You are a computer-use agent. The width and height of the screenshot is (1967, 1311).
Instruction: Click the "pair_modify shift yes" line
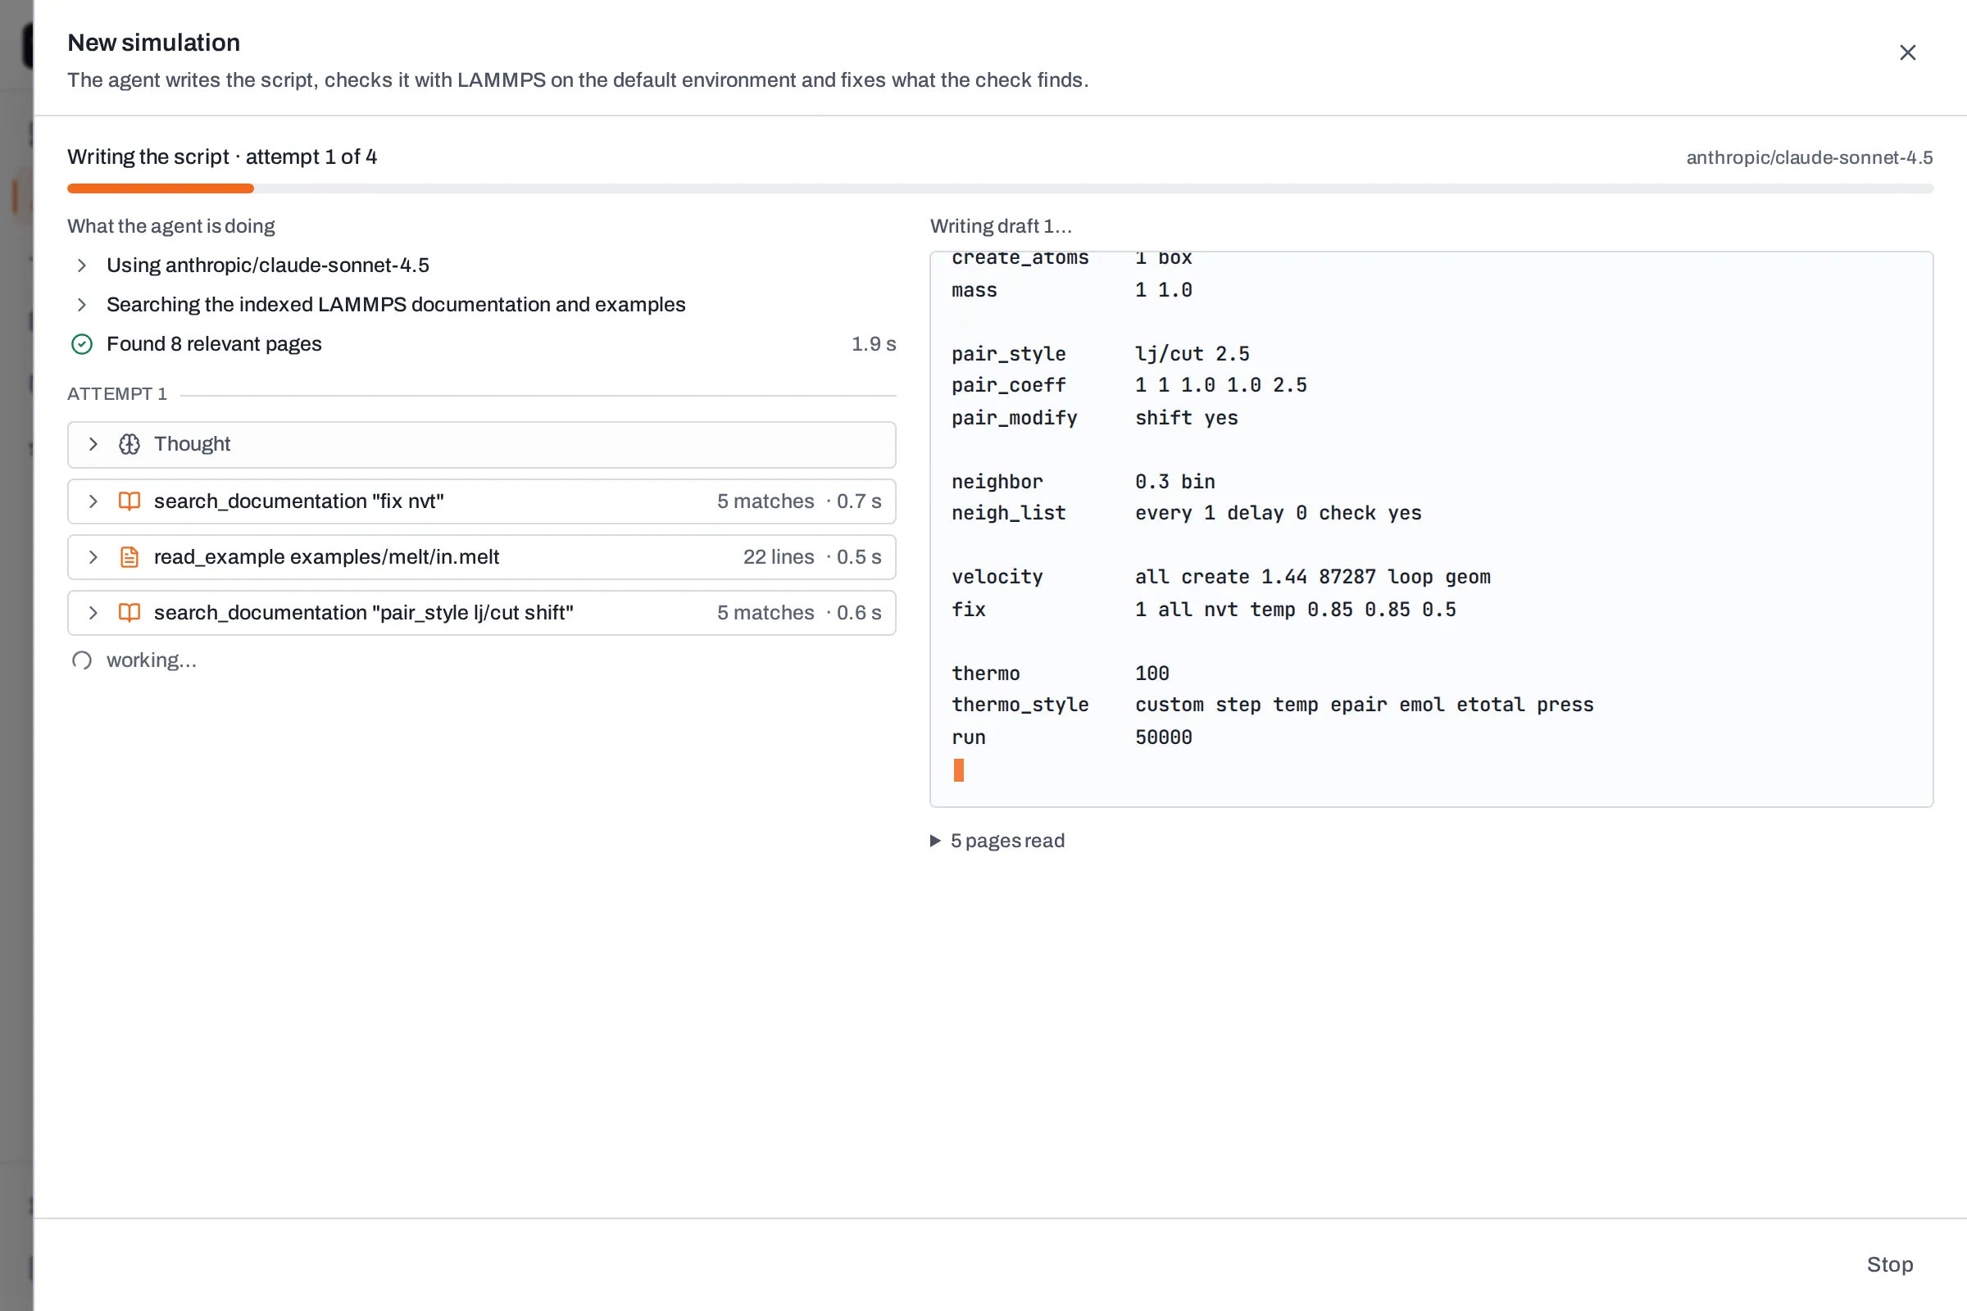coord(1095,418)
